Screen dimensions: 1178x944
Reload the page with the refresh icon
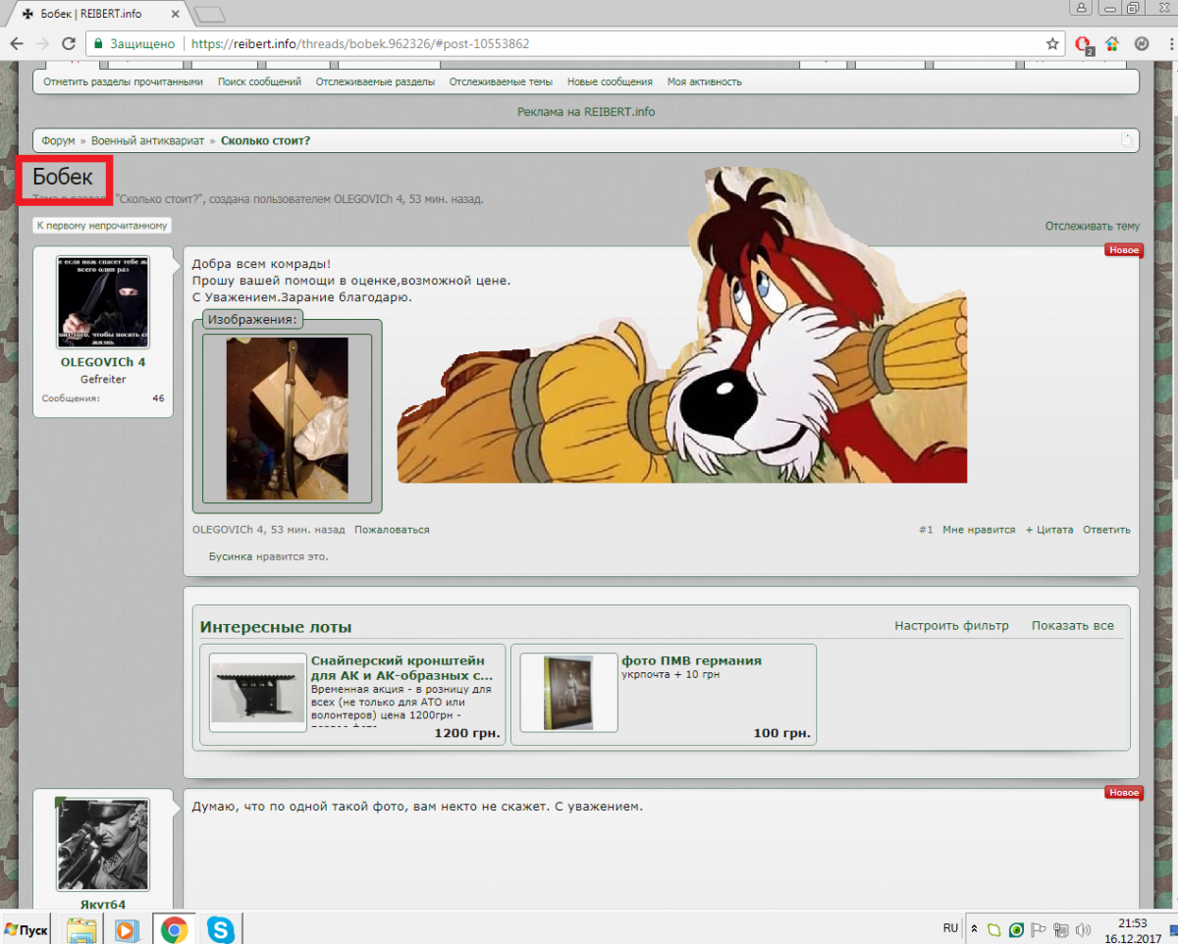click(x=69, y=43)
